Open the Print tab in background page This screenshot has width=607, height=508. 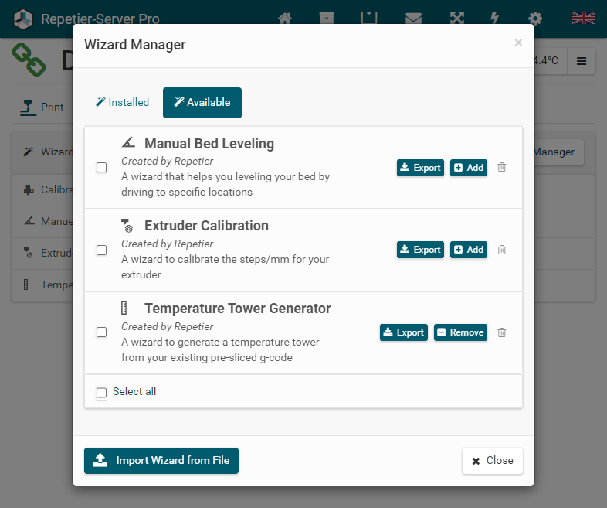coord(42,107)
